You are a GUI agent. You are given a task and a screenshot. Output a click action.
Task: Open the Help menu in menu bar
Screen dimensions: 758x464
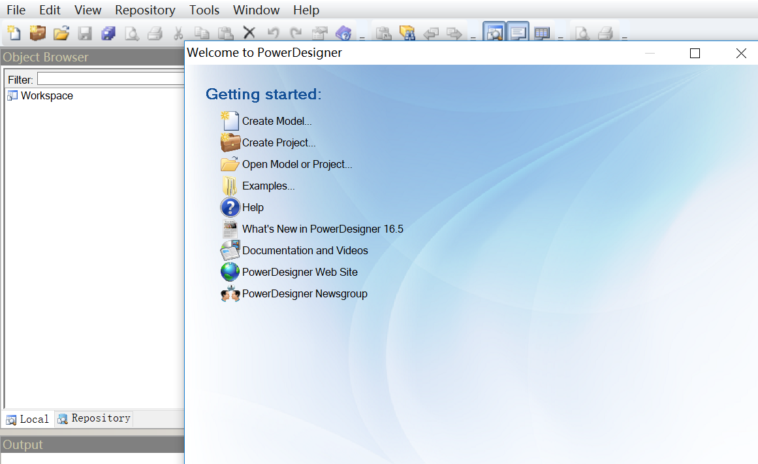pos(306,10)
